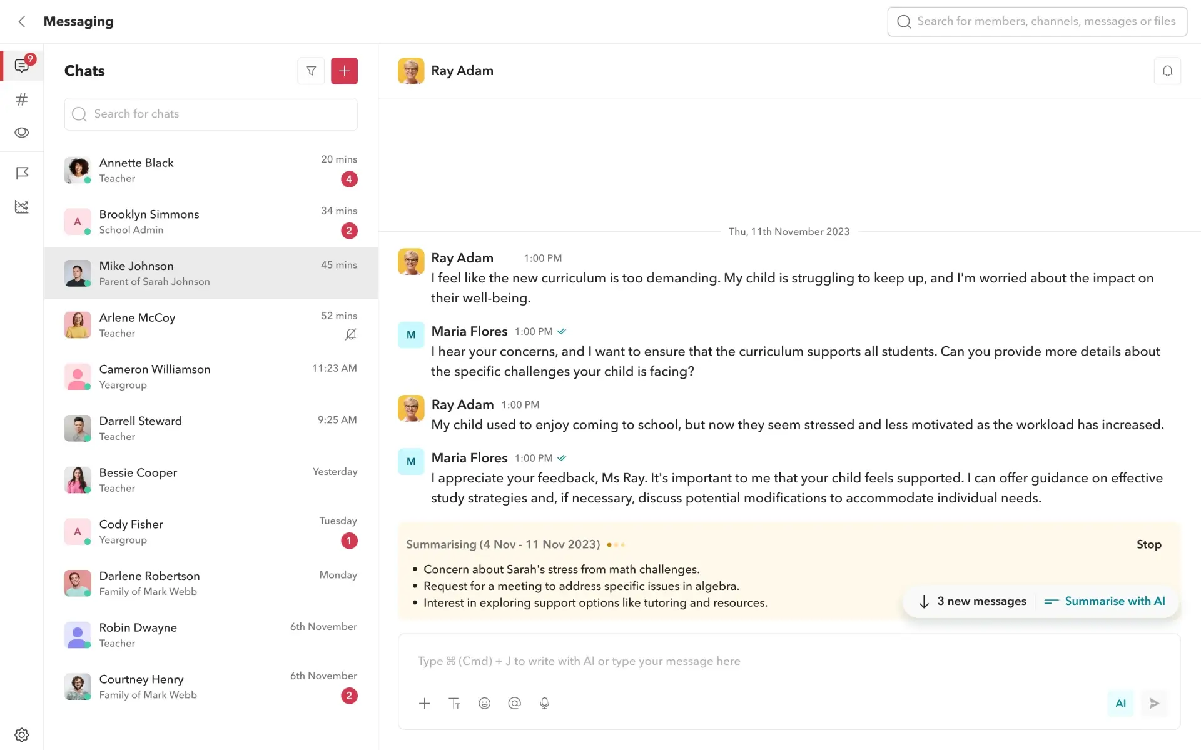This screenshot has width=1201, height=750.
Task: Toggle text formatting in the composer
Action: pyautogui.click(x=455, y=703)
